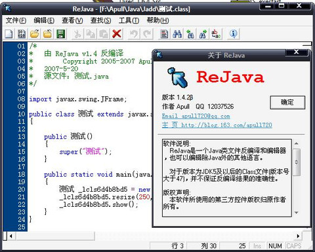Click the scissors Cut icon

pyautogui.click(x=77, y=34)
